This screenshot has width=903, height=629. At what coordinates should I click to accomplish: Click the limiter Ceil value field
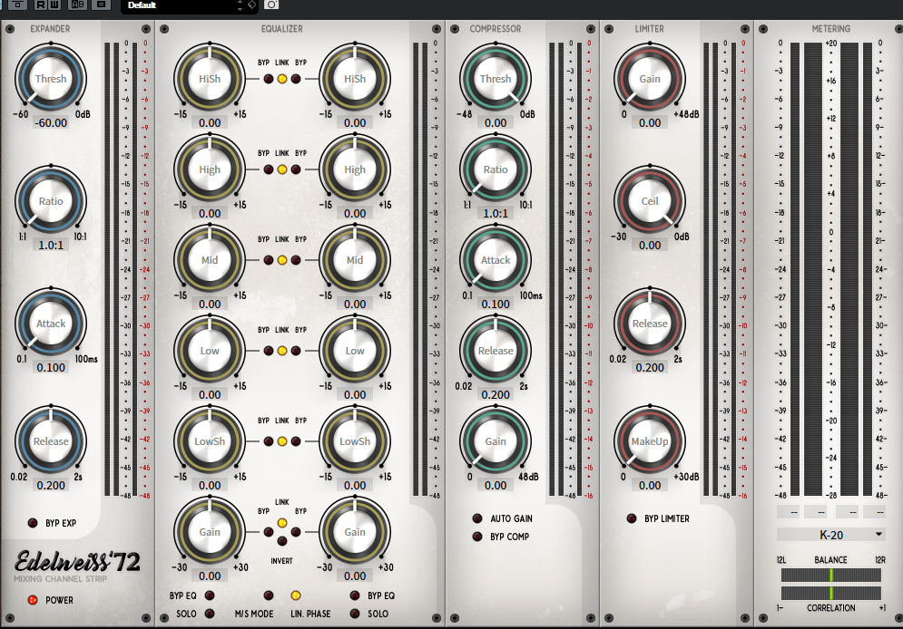(650, 246)
